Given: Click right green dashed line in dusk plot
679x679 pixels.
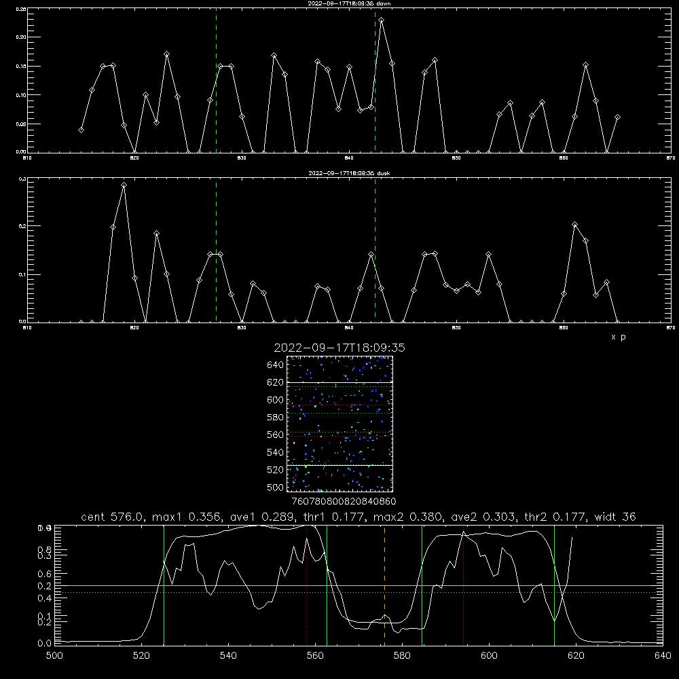Looking at the screenshot, I should click(x=375, y=250).
